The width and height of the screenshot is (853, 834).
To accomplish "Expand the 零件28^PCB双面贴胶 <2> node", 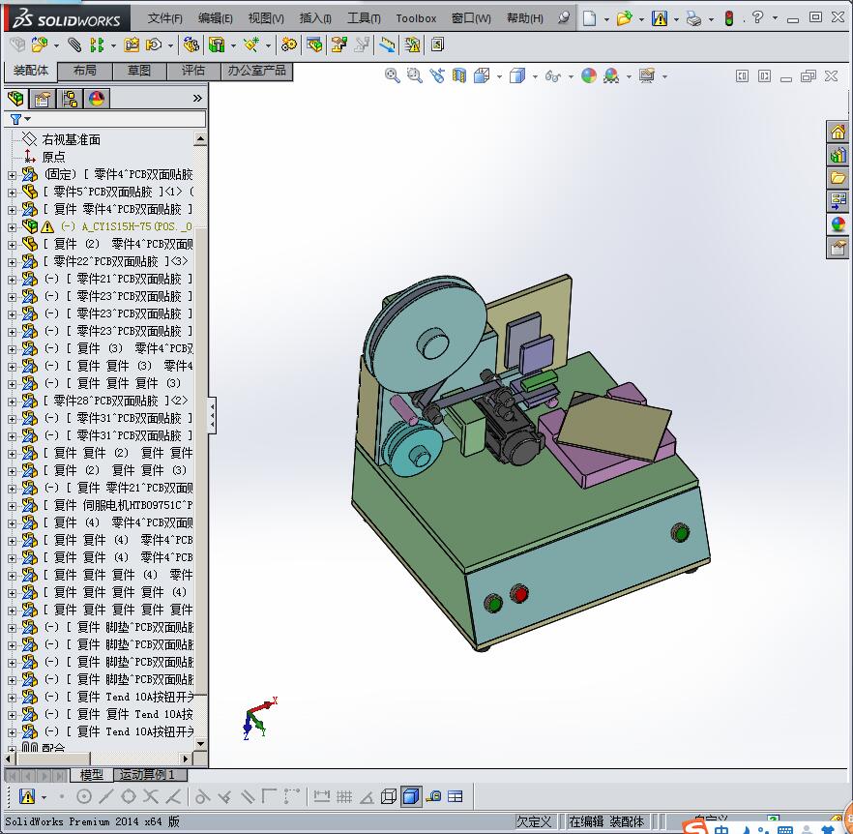I will (12, 402).
